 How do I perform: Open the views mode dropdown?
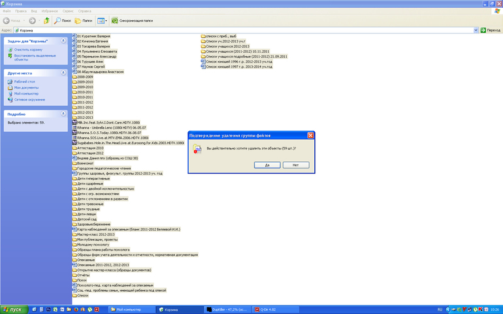(x=102, y=21)
